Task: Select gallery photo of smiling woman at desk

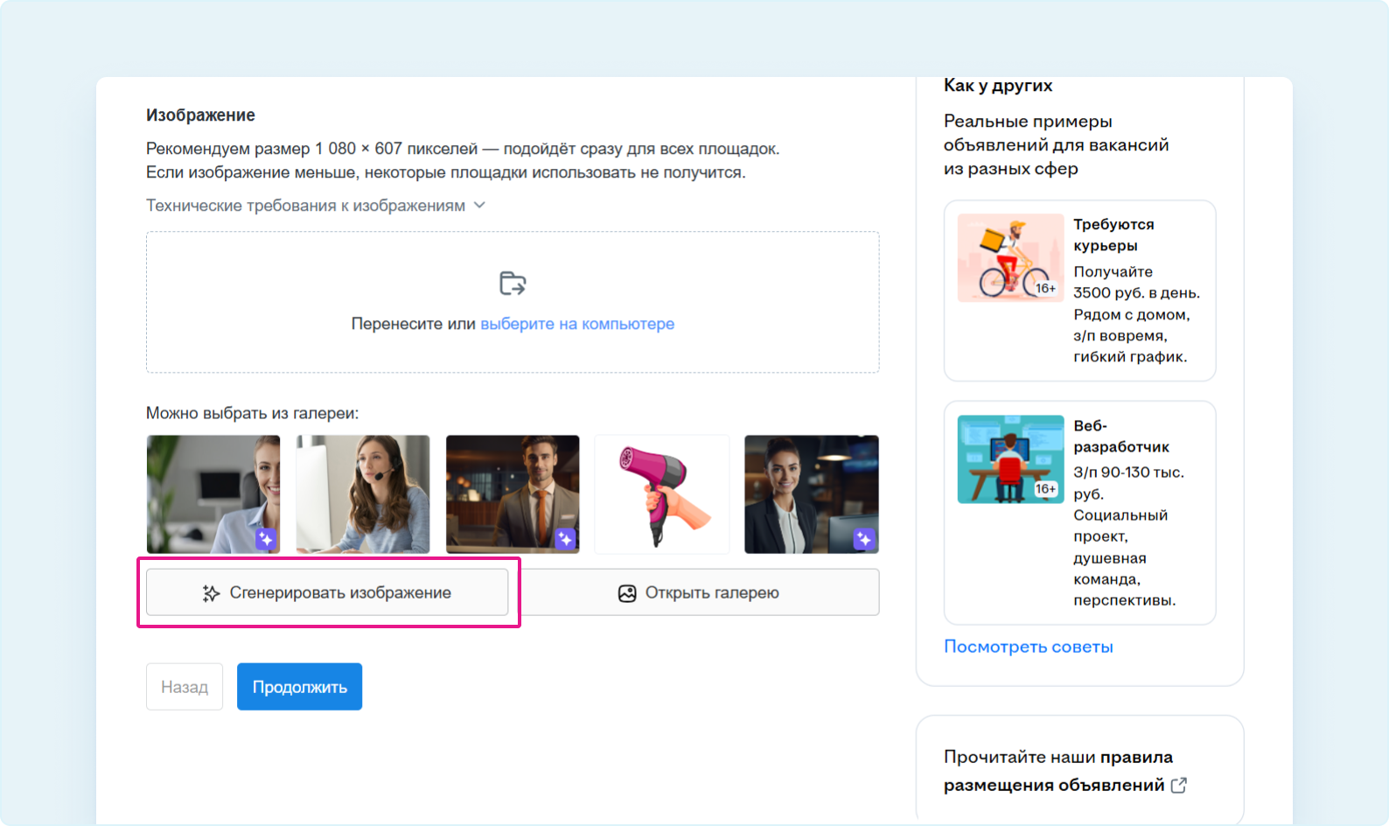Action: pos(213,494)
